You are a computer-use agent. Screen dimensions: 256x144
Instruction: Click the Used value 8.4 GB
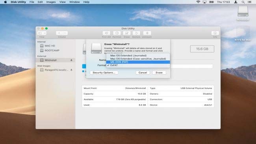pos(142,105)
